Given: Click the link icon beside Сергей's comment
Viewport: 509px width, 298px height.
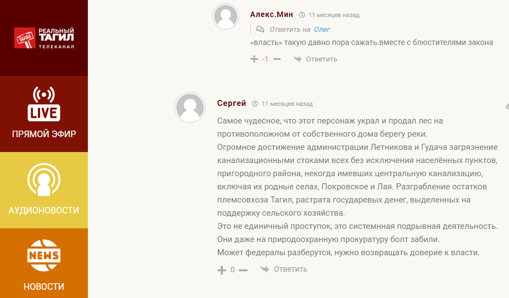Looking at the screenshot, I should [507, 105].
